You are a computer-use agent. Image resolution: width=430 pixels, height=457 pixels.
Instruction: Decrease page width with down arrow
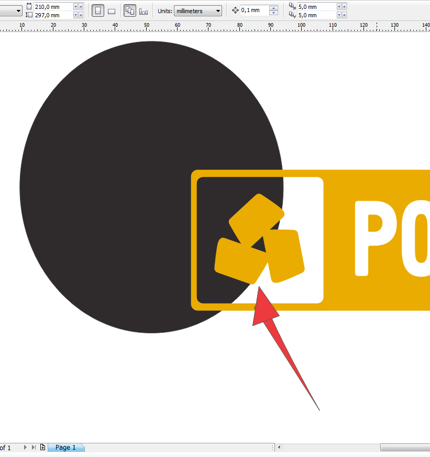click(76, 7)
